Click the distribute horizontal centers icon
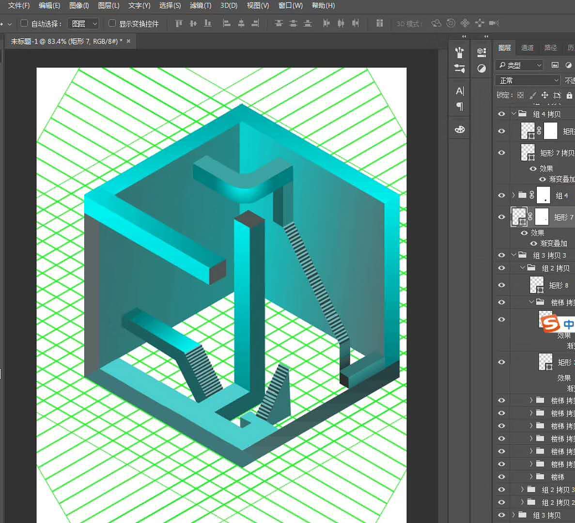 click(341, 23)
